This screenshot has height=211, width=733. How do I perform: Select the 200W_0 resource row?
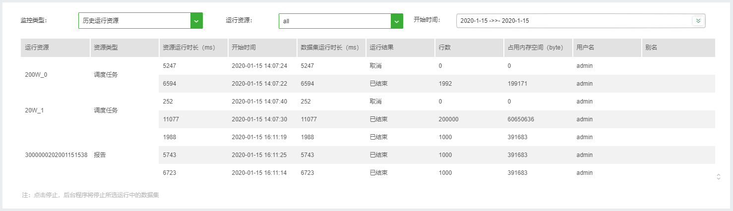36,75
